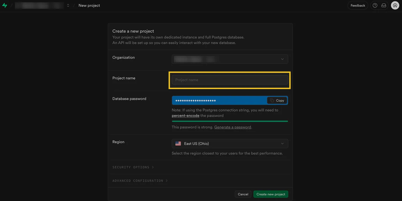Click the New project breadcrumb text
Screen dimensions: 402x201
89,5
